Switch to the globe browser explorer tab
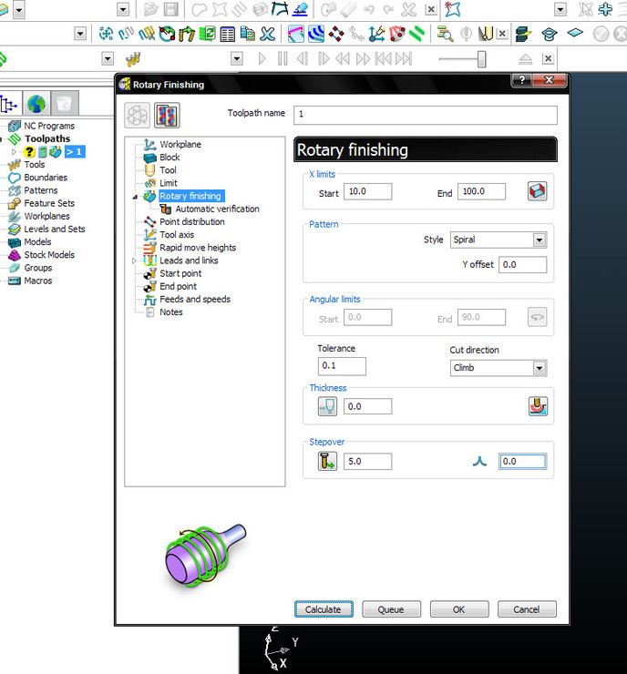 click(36, 102)
